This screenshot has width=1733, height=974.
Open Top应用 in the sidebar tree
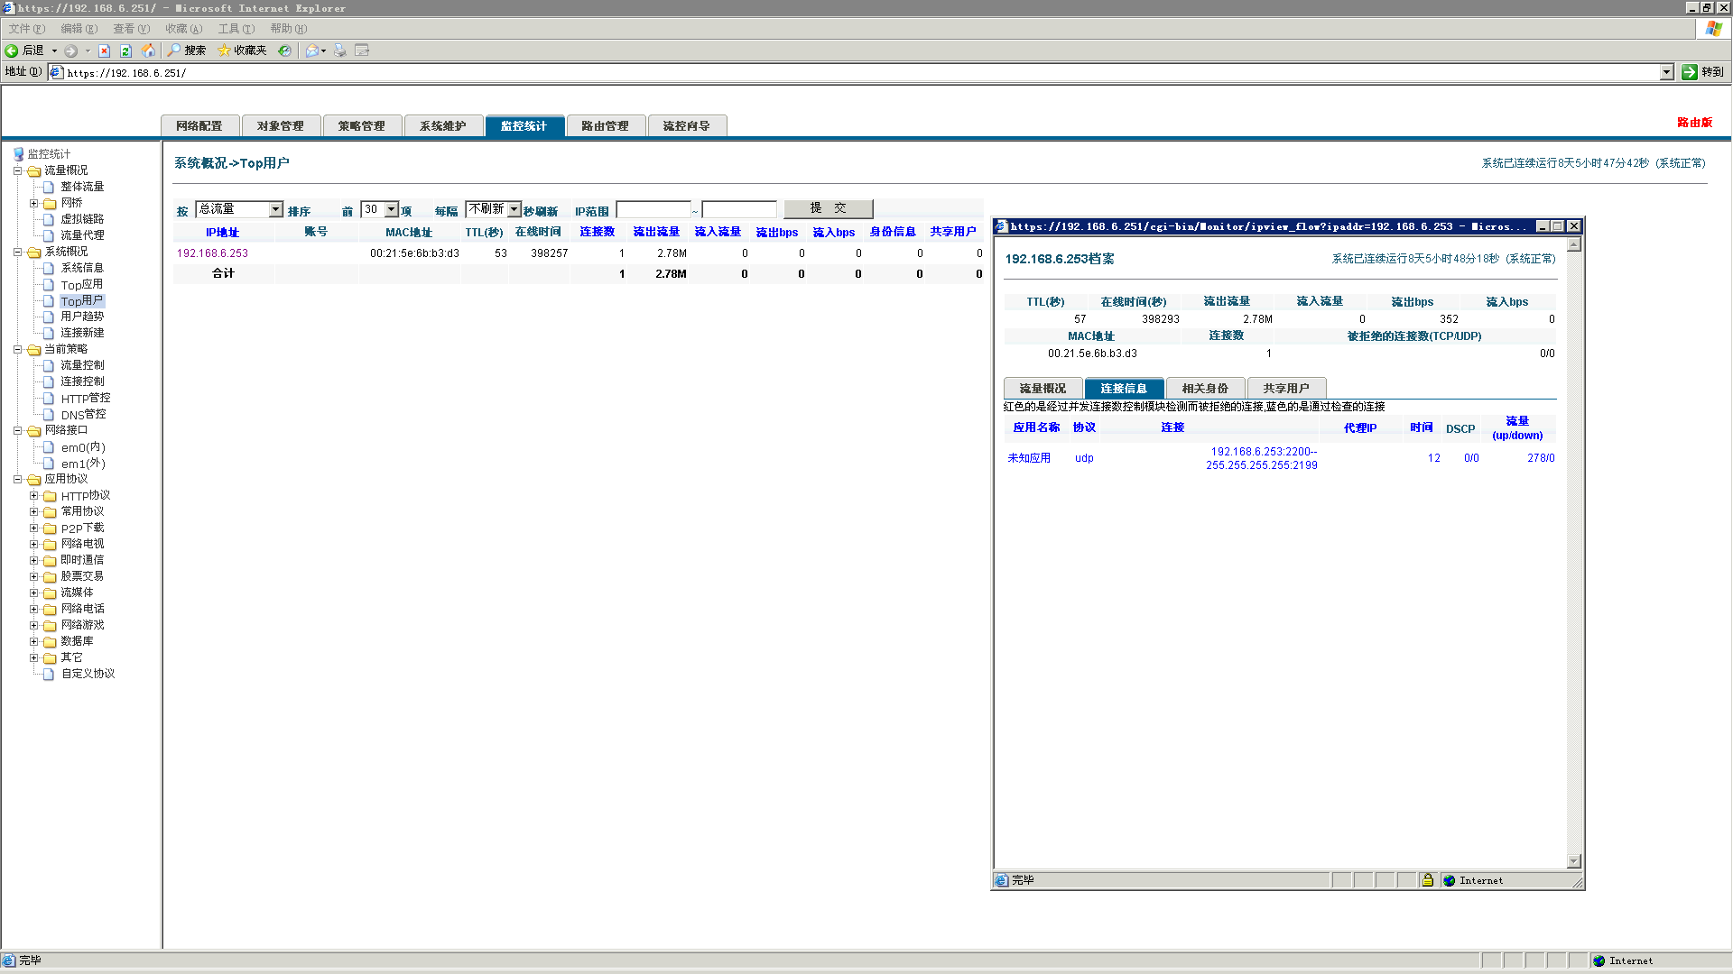click(x=82, y=285)
